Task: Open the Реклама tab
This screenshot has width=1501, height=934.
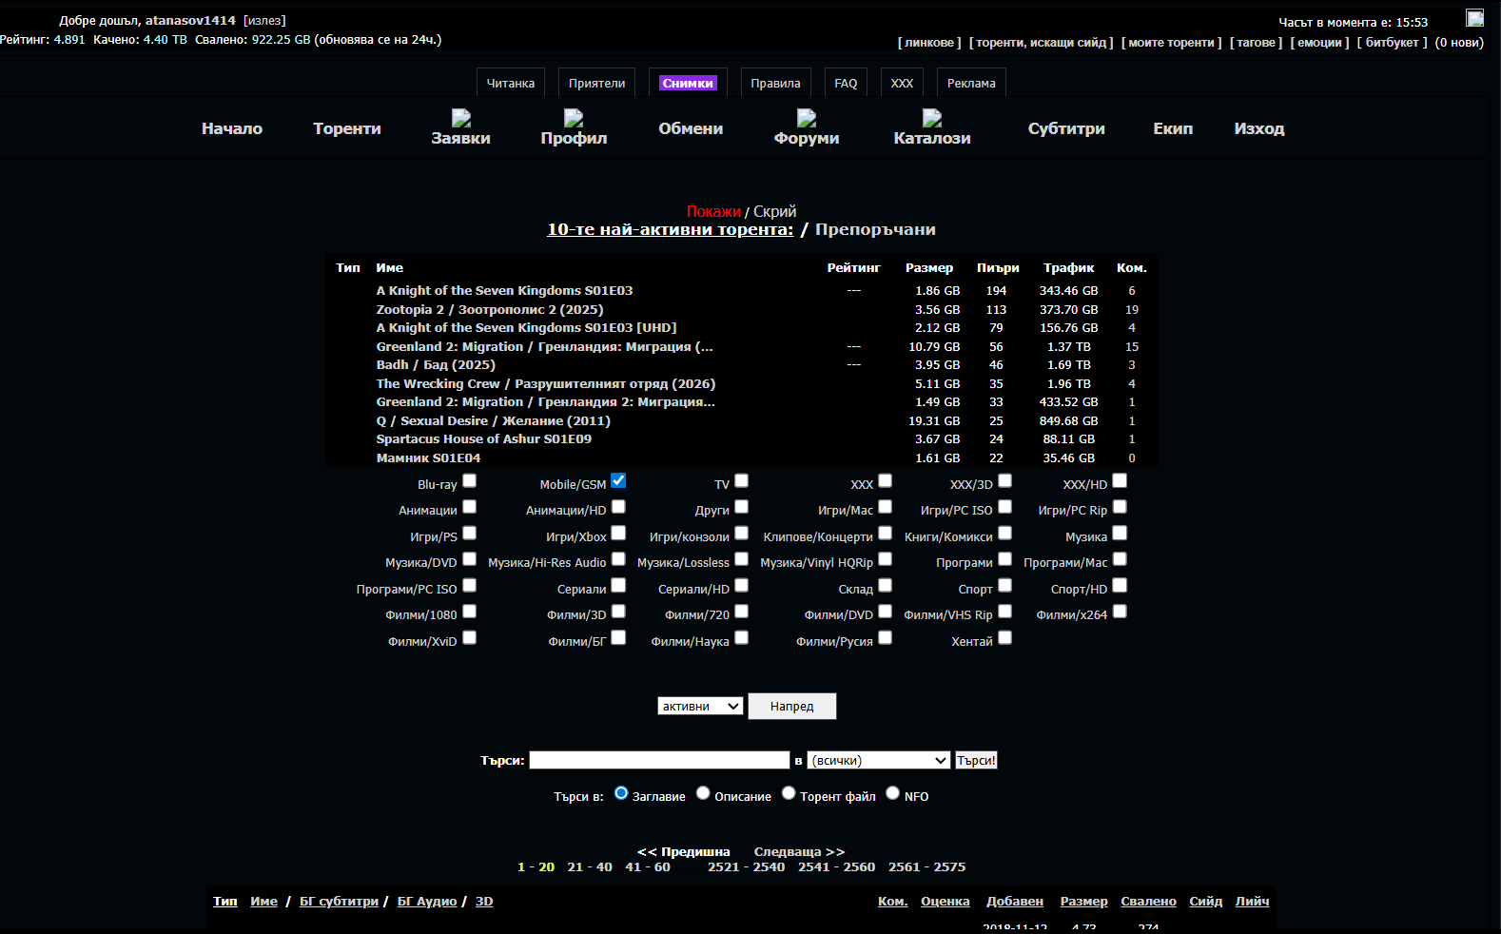Action: coord(971,84)
